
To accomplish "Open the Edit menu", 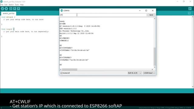I will [6, 5].
